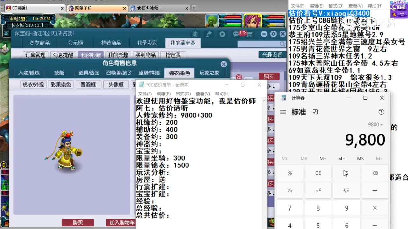Open the background Notepad 查看(V) menu top-right

[x=355, y=6]
